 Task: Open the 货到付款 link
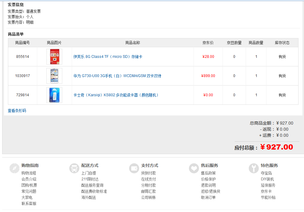149,173
